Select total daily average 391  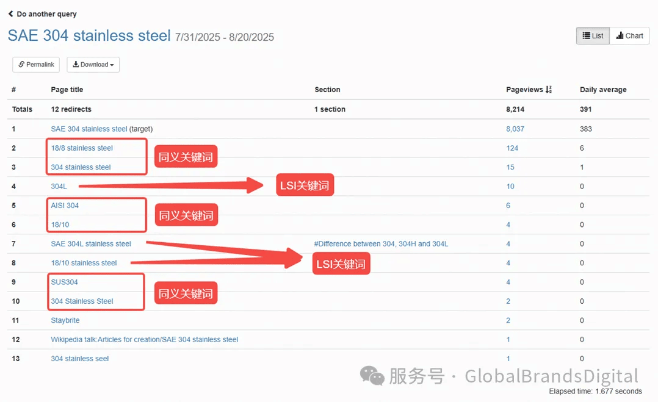click(585, 109)
